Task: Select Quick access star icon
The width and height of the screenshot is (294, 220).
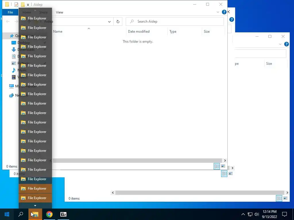Action: pyautogui.click(x=12, y=36)
